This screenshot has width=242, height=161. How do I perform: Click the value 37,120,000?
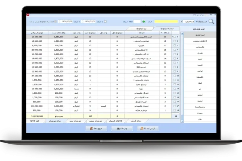point(37,76)
